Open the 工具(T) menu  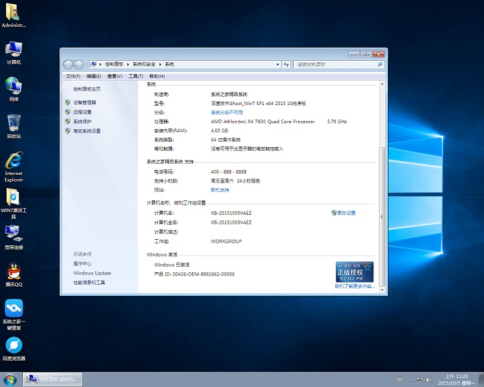click(136, 76)
